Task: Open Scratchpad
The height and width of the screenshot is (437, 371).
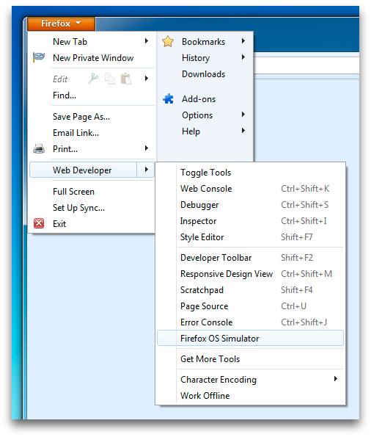Action: click(x=250, y=290)
